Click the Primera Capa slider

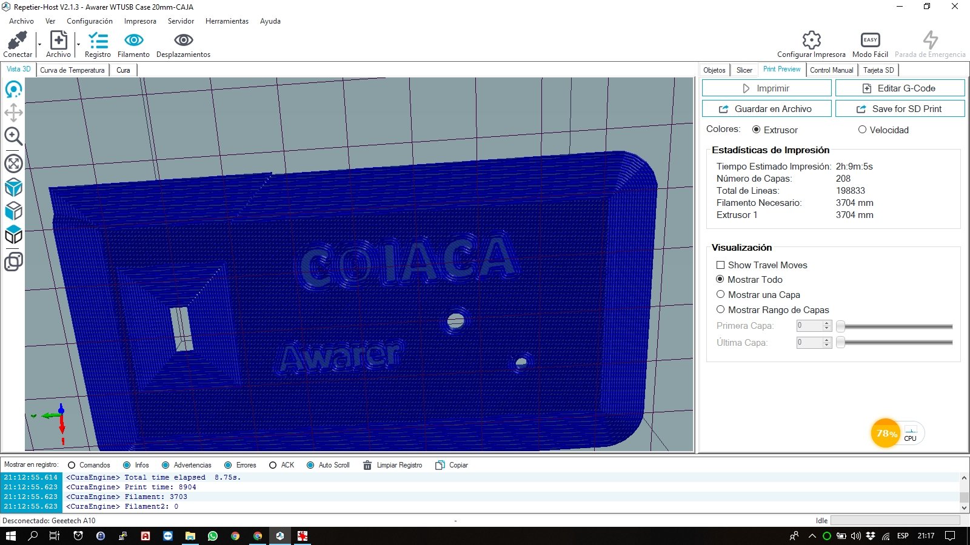pyautogui.click(x=895, y=326)
